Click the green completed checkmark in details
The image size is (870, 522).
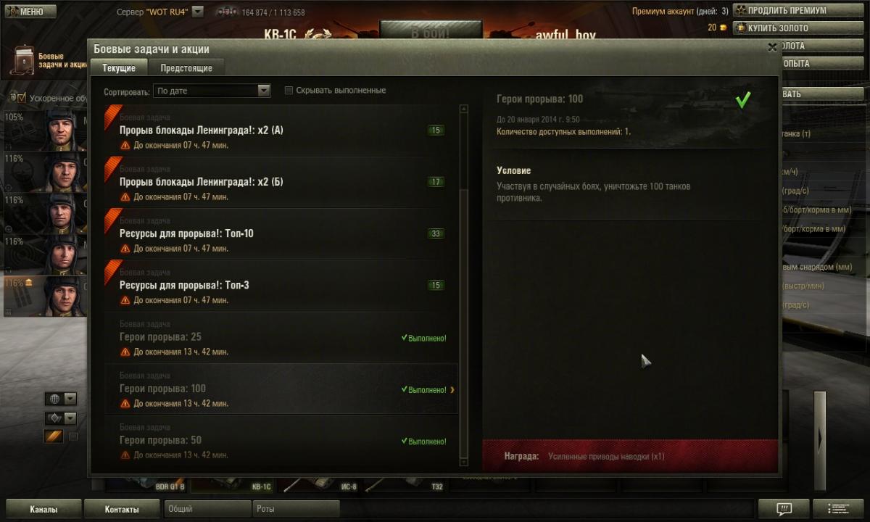coord(742,101)
